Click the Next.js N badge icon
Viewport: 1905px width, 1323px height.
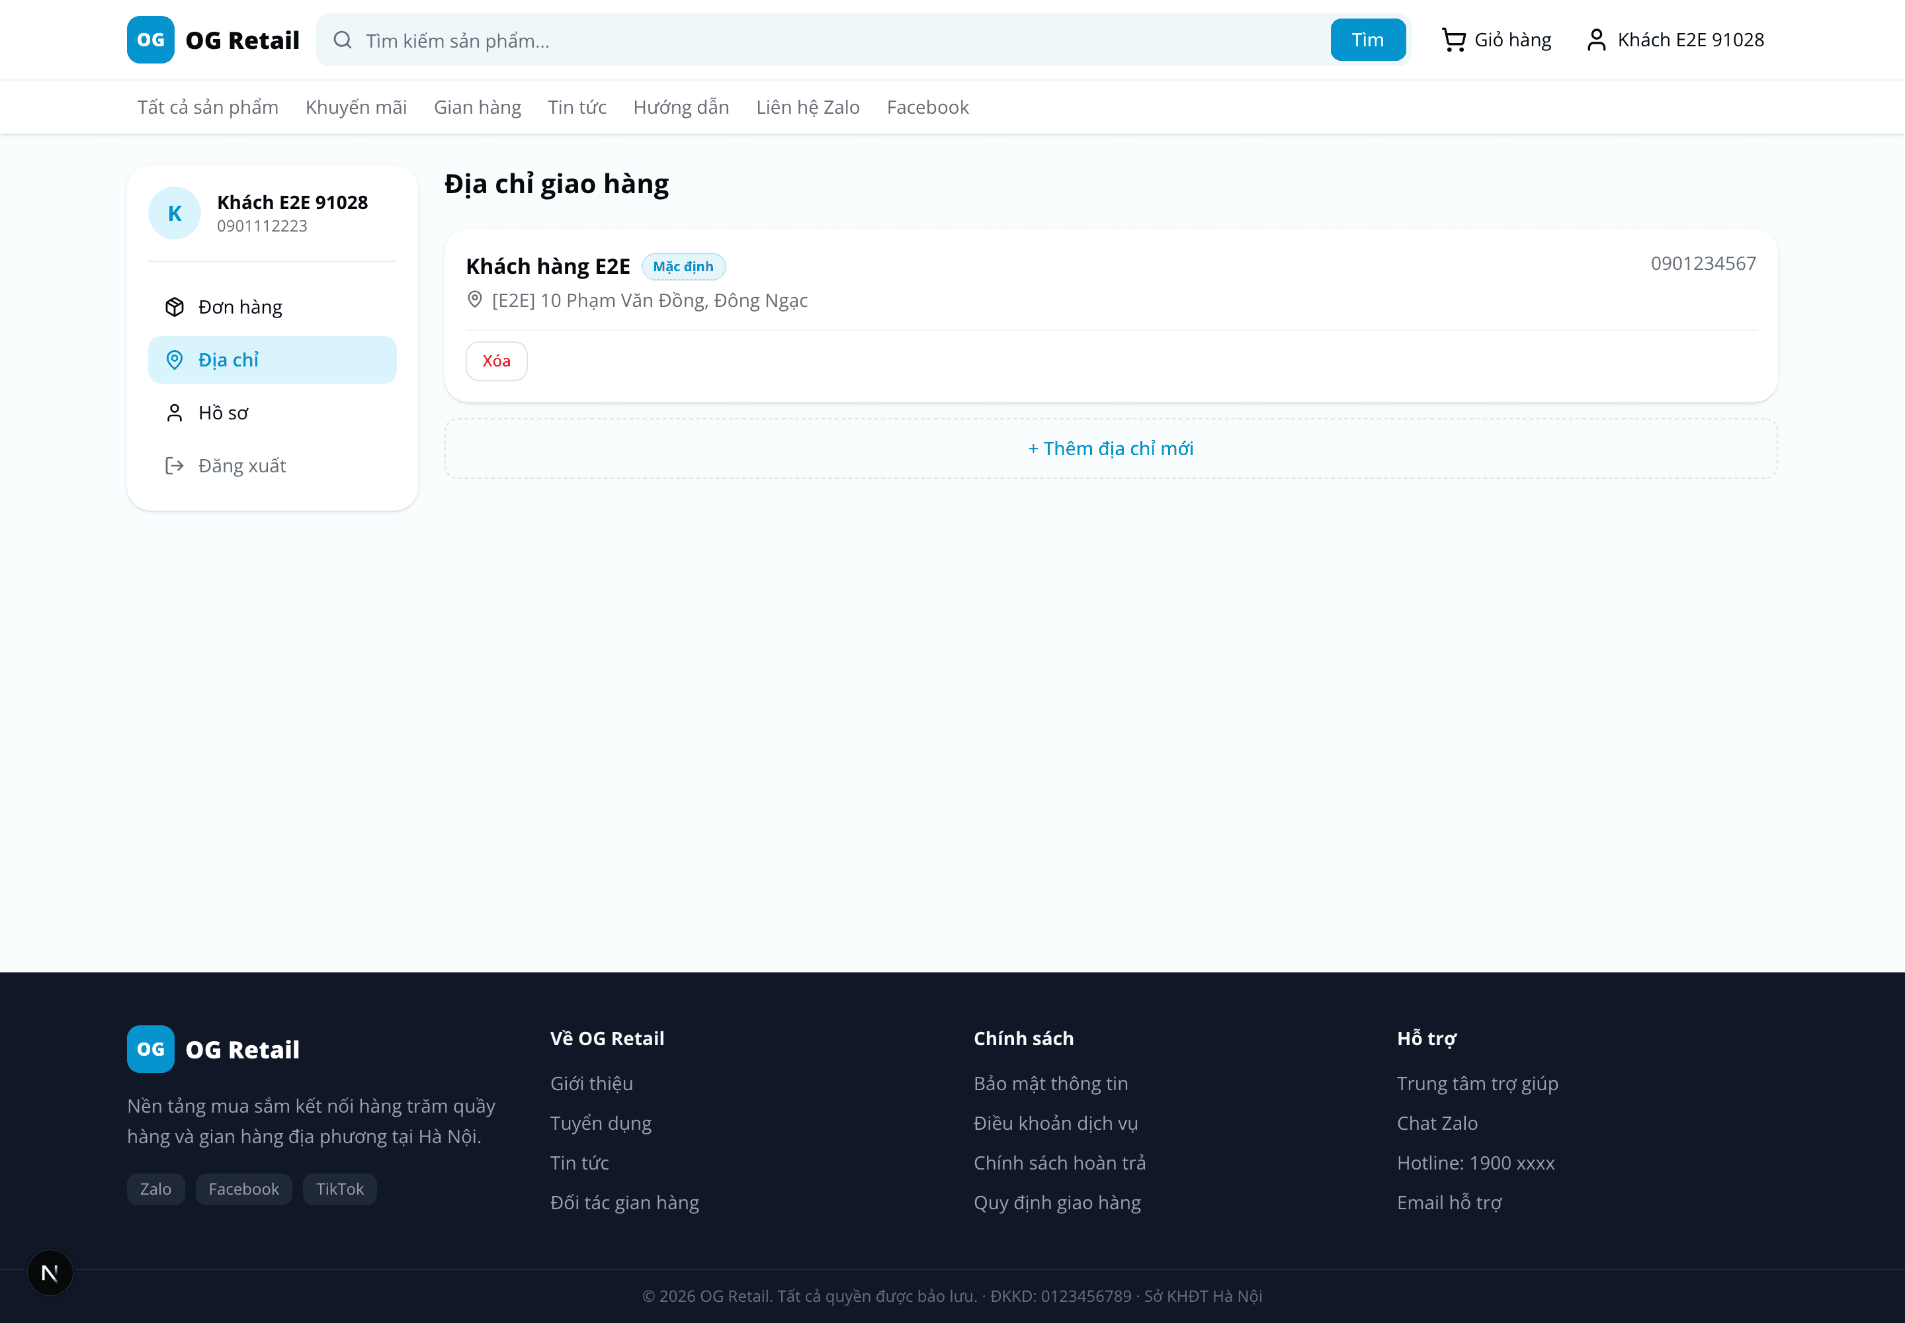50,1273
